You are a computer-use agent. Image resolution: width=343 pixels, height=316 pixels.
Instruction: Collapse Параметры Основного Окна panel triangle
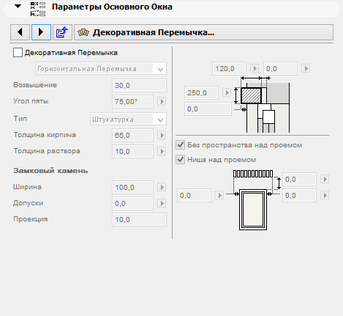pos(18,7)
